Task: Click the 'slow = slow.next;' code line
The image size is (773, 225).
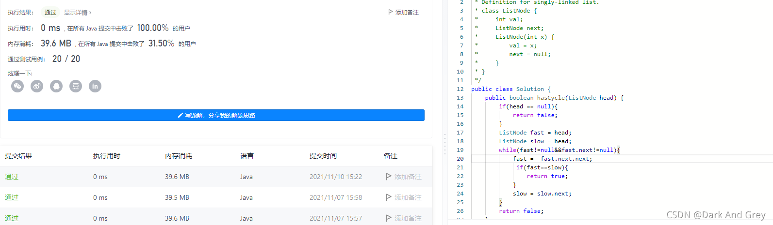Action: point(542,194)
